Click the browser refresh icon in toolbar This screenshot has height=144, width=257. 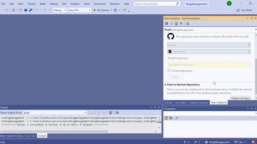(x=115, y=10)
